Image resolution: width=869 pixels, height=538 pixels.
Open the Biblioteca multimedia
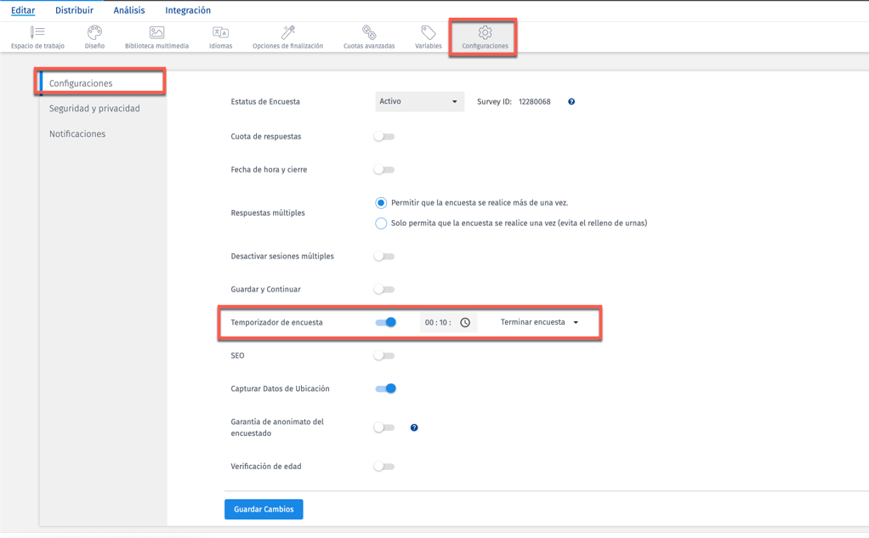tap(156, 36)
